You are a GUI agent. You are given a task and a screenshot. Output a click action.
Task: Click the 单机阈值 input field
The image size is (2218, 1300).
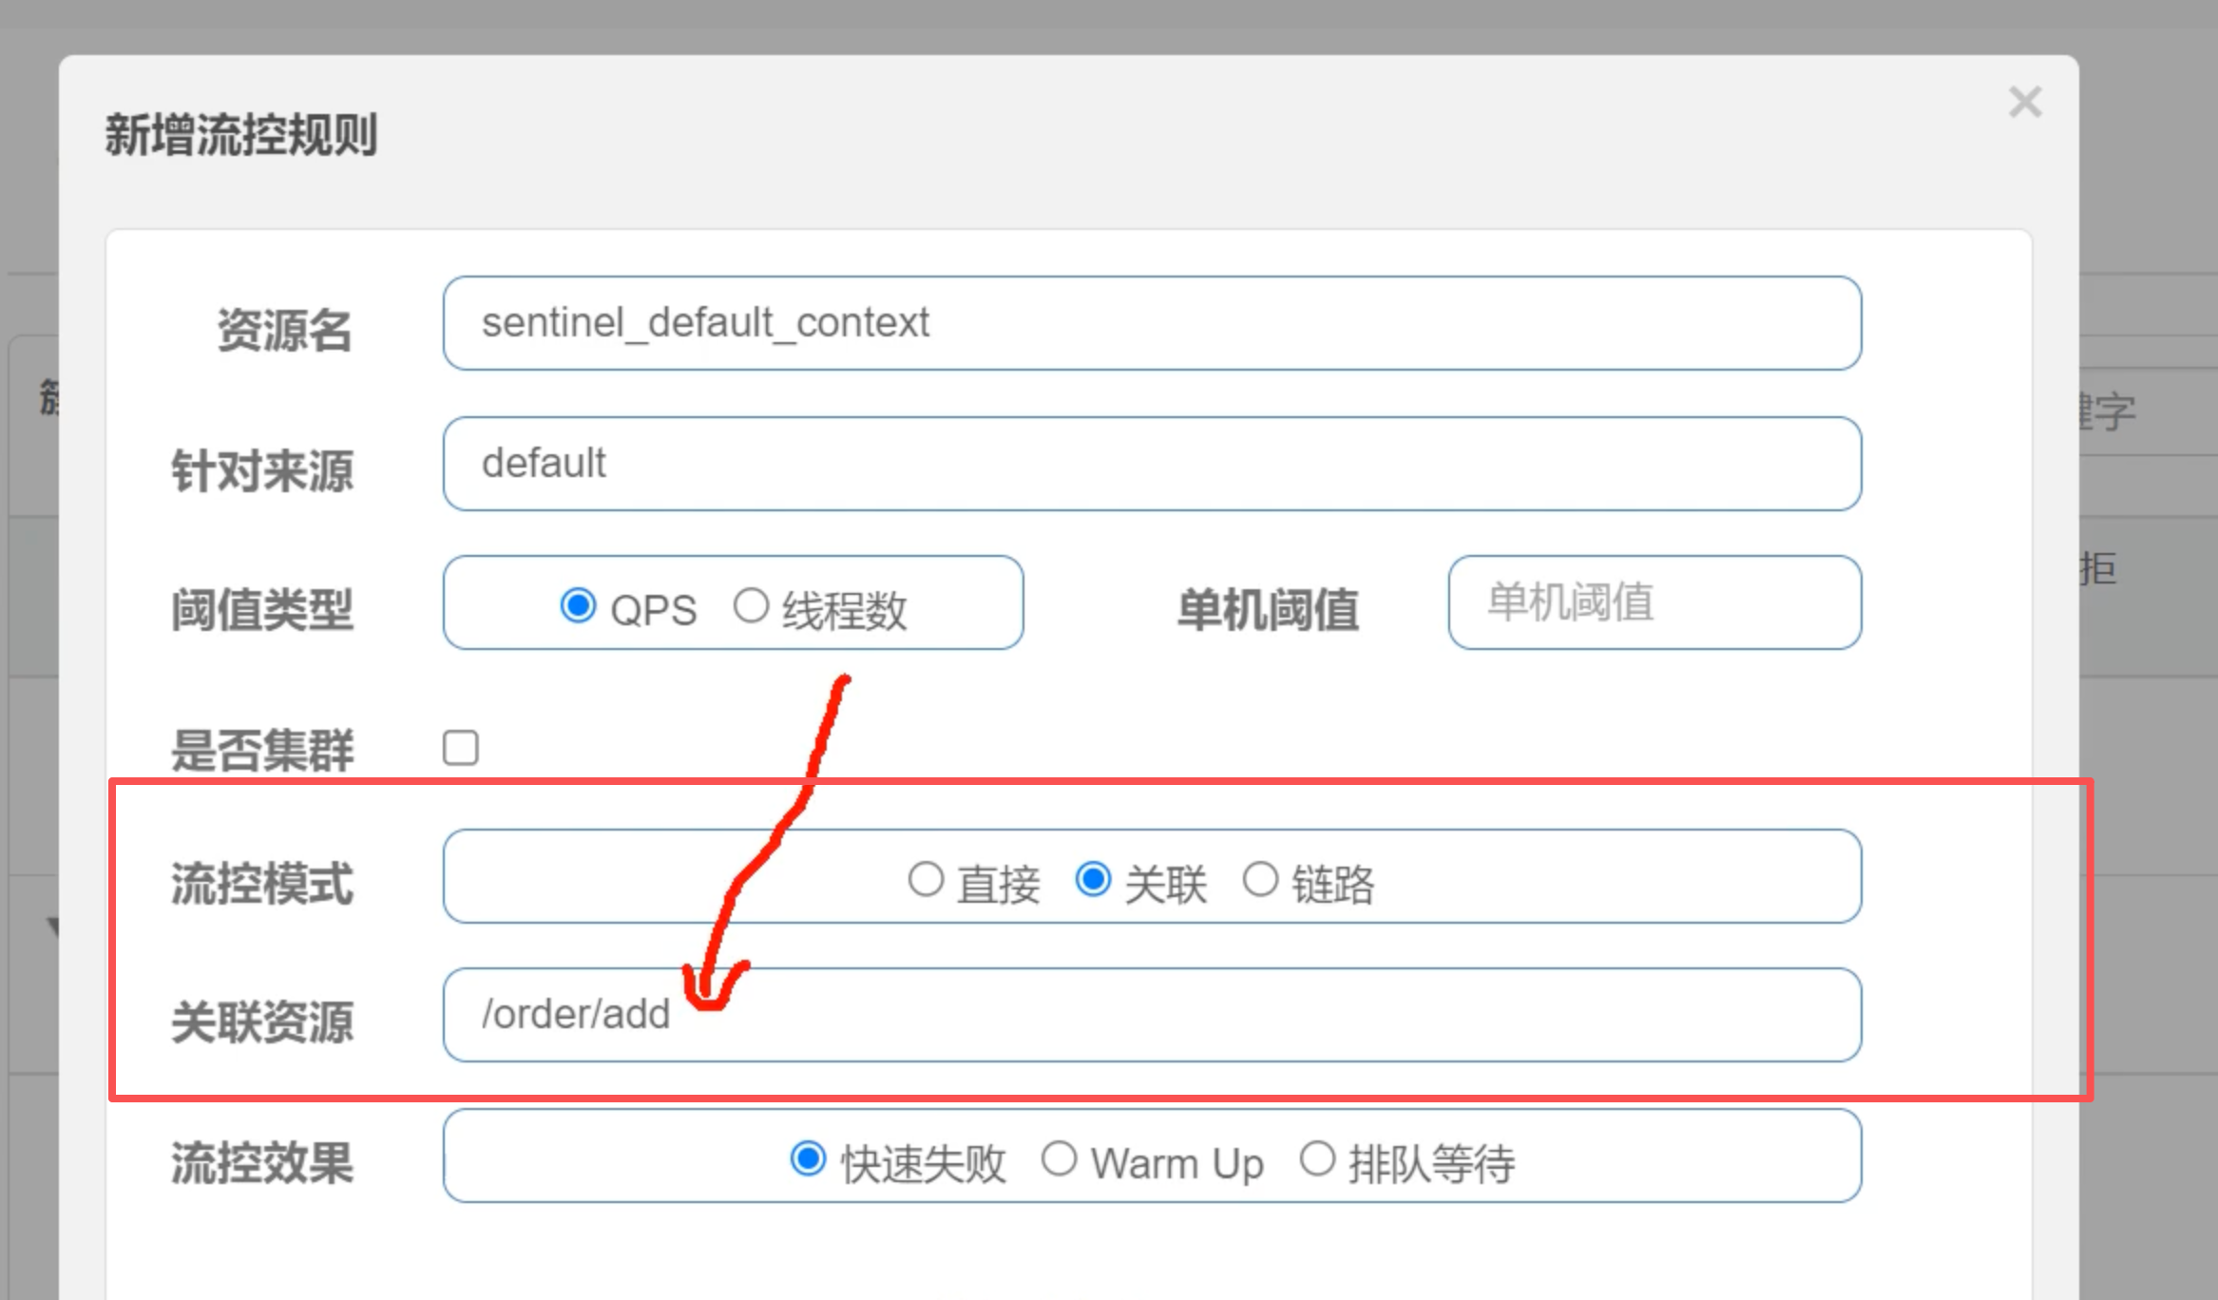coord(1654,602)
